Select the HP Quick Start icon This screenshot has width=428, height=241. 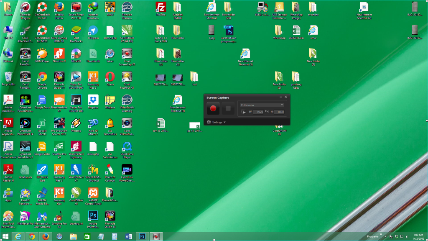42,173
